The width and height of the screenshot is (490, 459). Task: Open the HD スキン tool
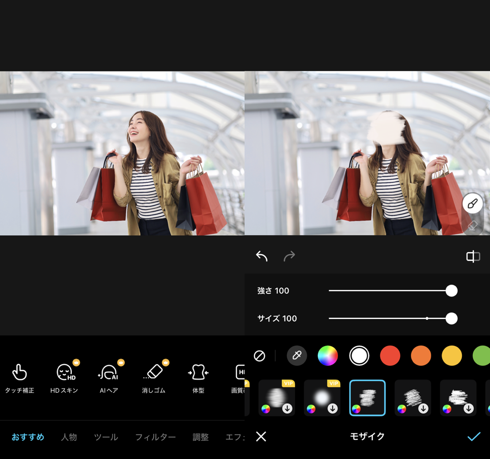point(64,378)
